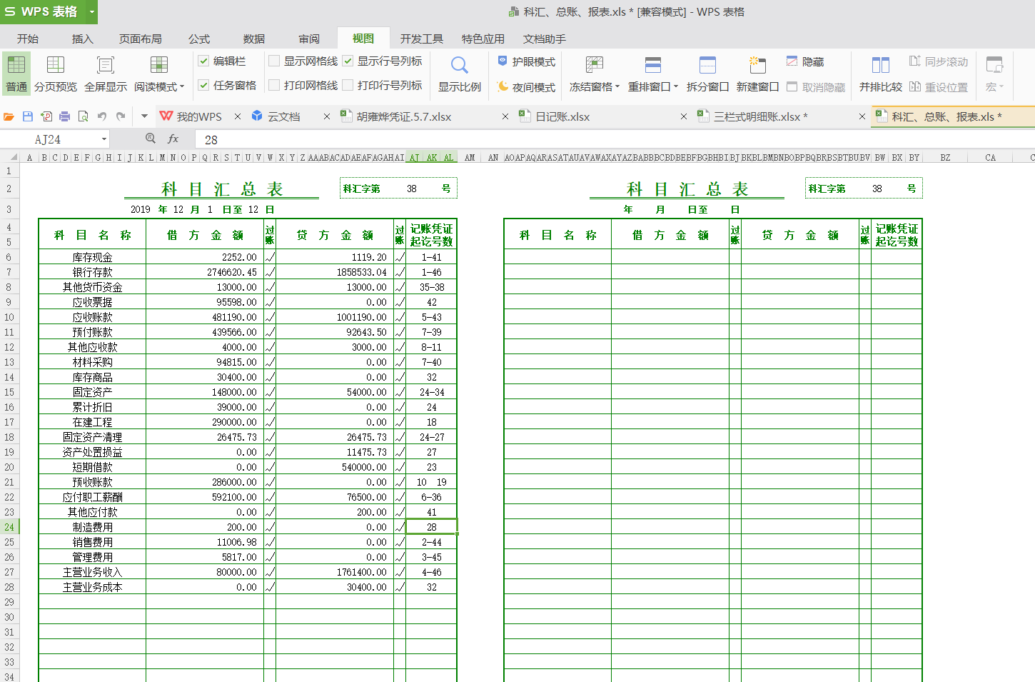This screenshot has width=1035, height=682.
Task: Switch to 日记账.xlsx document tab
Action: click(x=562, y=116)
